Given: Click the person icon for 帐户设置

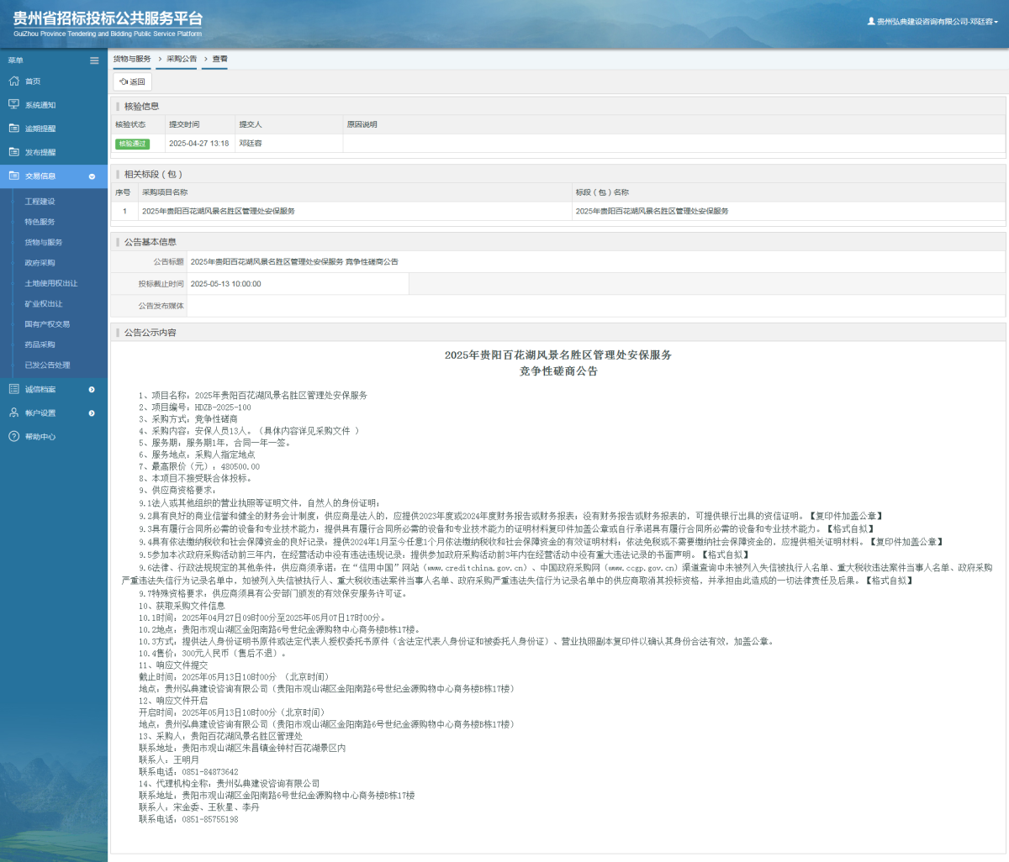Looking at the screenshot, I should 13,413.
